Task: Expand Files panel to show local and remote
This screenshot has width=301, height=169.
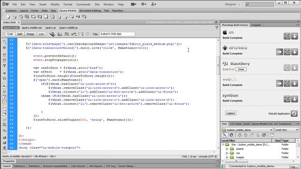Action: [272, 135]
